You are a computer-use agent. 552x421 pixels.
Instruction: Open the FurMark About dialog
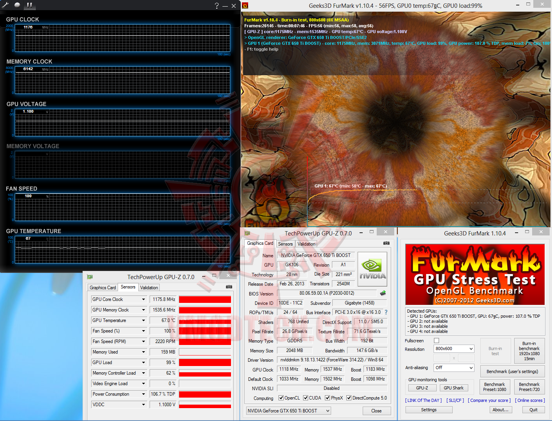(501, 410)
